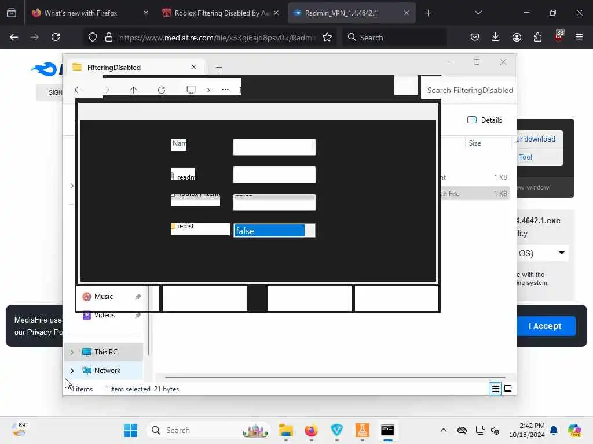
Task: Click the taskbar Search box
Action: [208, 430]
